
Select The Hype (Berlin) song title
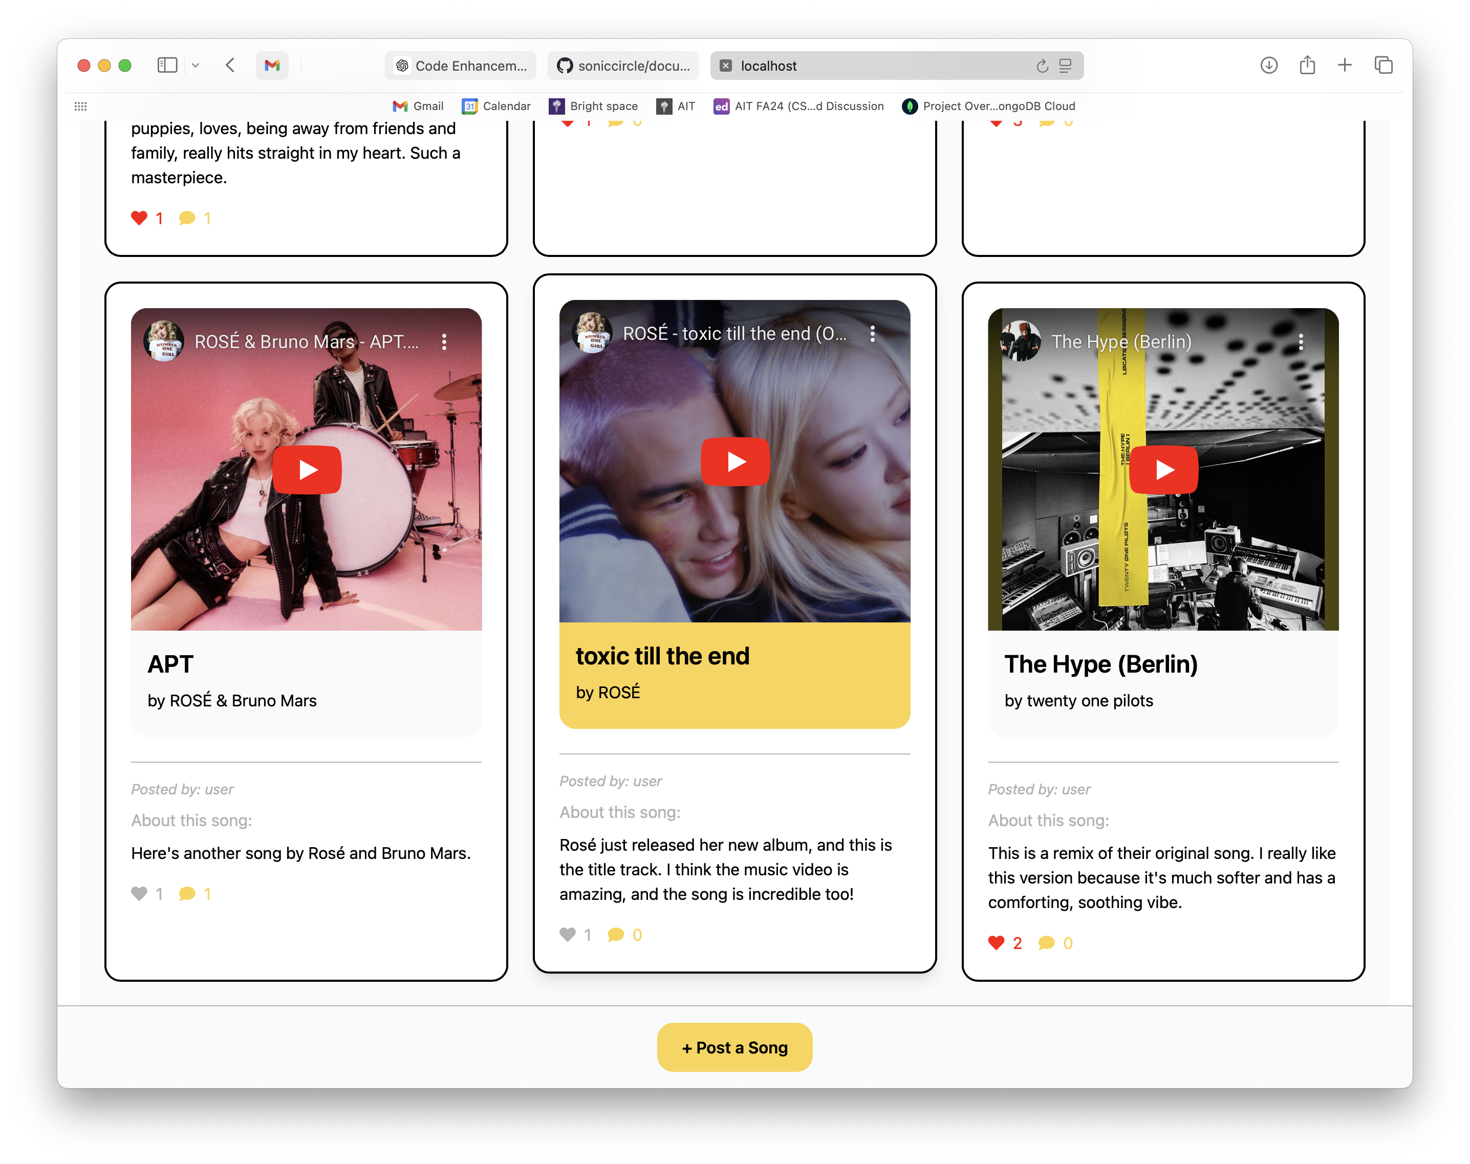pyautogui.click(x=1100, y=664)
